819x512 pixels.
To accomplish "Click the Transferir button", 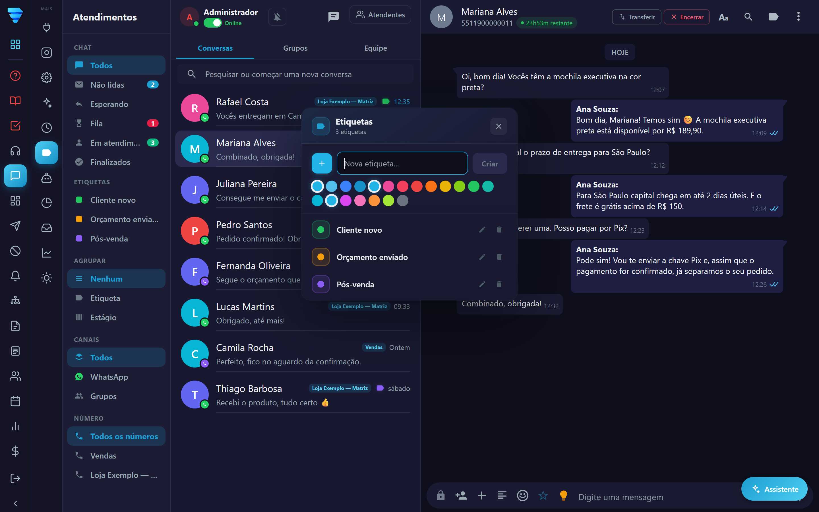I will 637,17.
